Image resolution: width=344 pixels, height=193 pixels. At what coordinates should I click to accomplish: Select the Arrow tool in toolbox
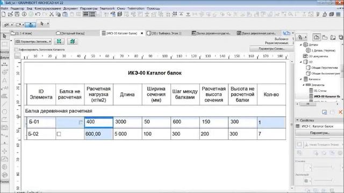pos(4,36)
